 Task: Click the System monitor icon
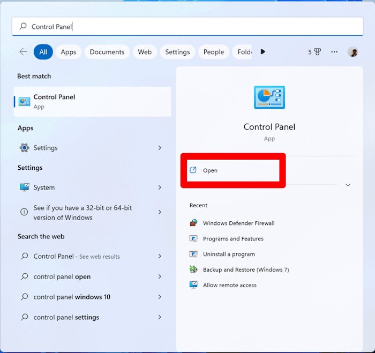pos(25,187)
